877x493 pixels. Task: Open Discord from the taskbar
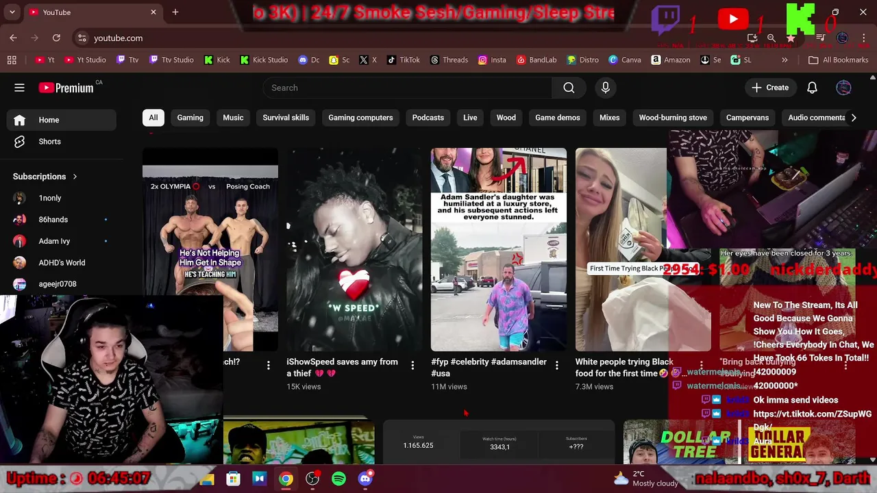365,479
